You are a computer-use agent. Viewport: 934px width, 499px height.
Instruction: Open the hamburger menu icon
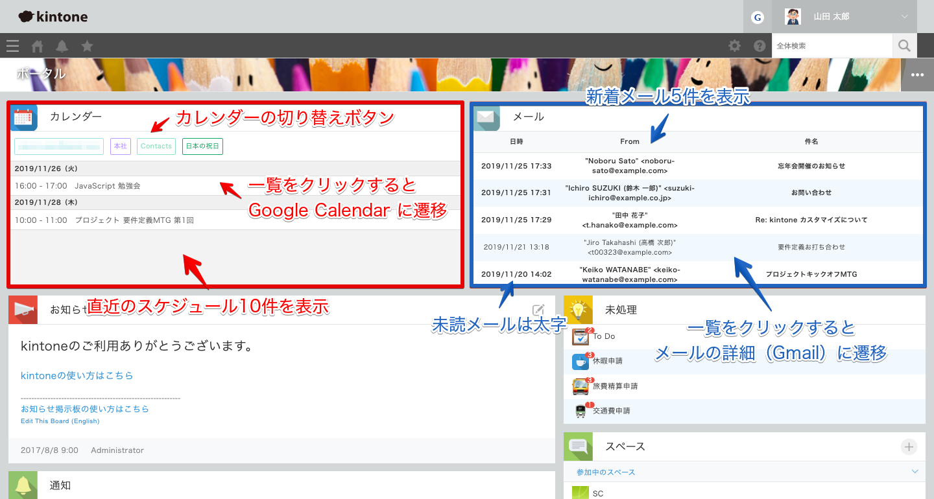tap(12, 46)
